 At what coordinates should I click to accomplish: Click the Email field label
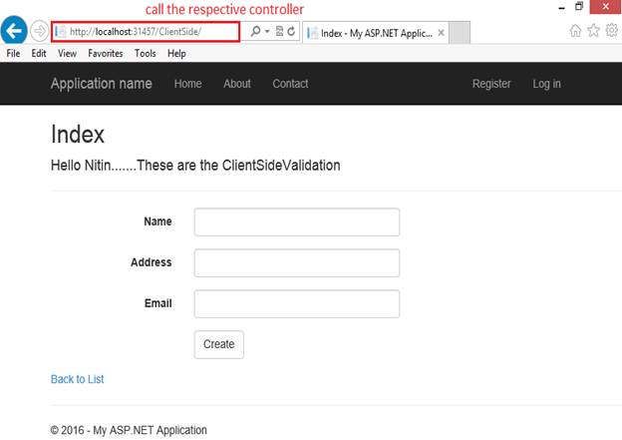tap(157, 303)
